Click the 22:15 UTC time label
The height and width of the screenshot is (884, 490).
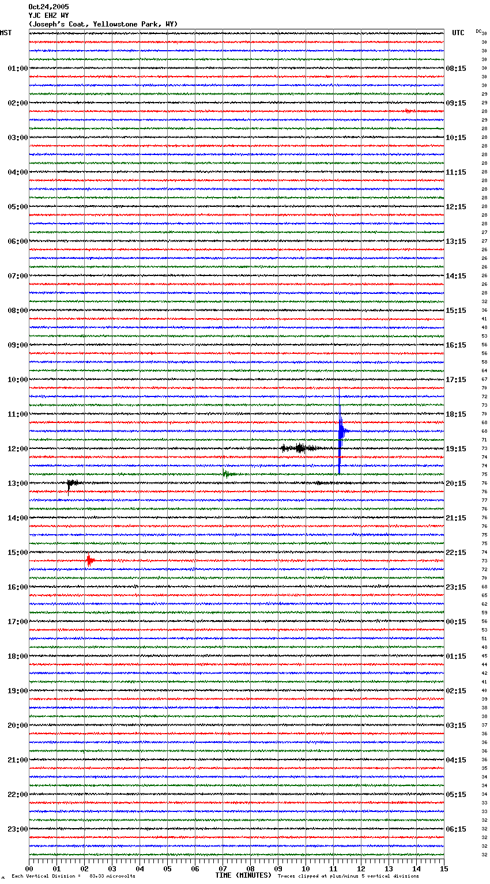[456, 553]
